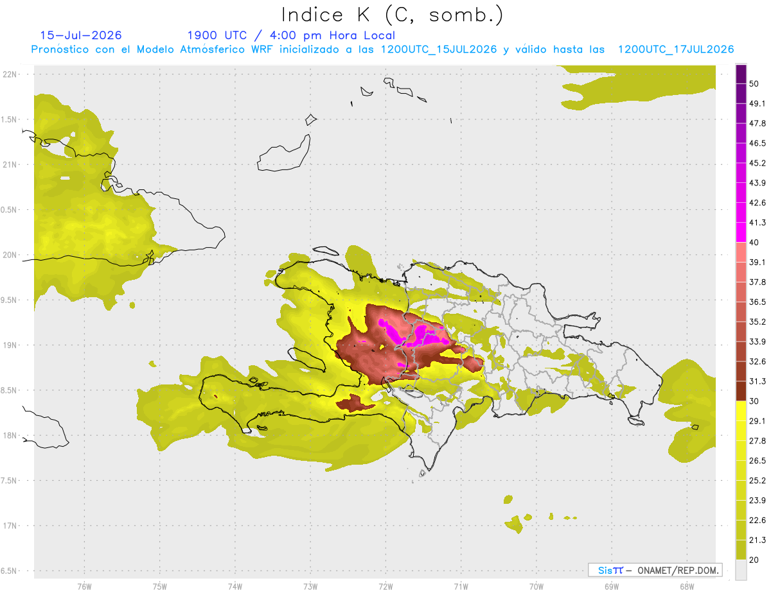Click the "1900 UTC / 4:00 pm Hora Local" time
Image resolution: width=771 pixels, height=595 pixels.
[291, 35]
